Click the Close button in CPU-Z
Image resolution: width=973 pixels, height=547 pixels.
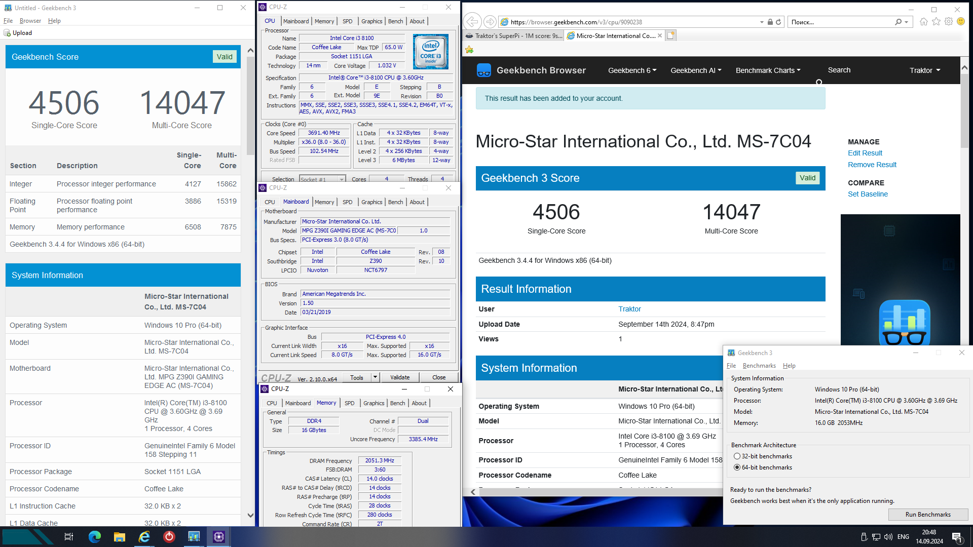(x=439, y=377)
